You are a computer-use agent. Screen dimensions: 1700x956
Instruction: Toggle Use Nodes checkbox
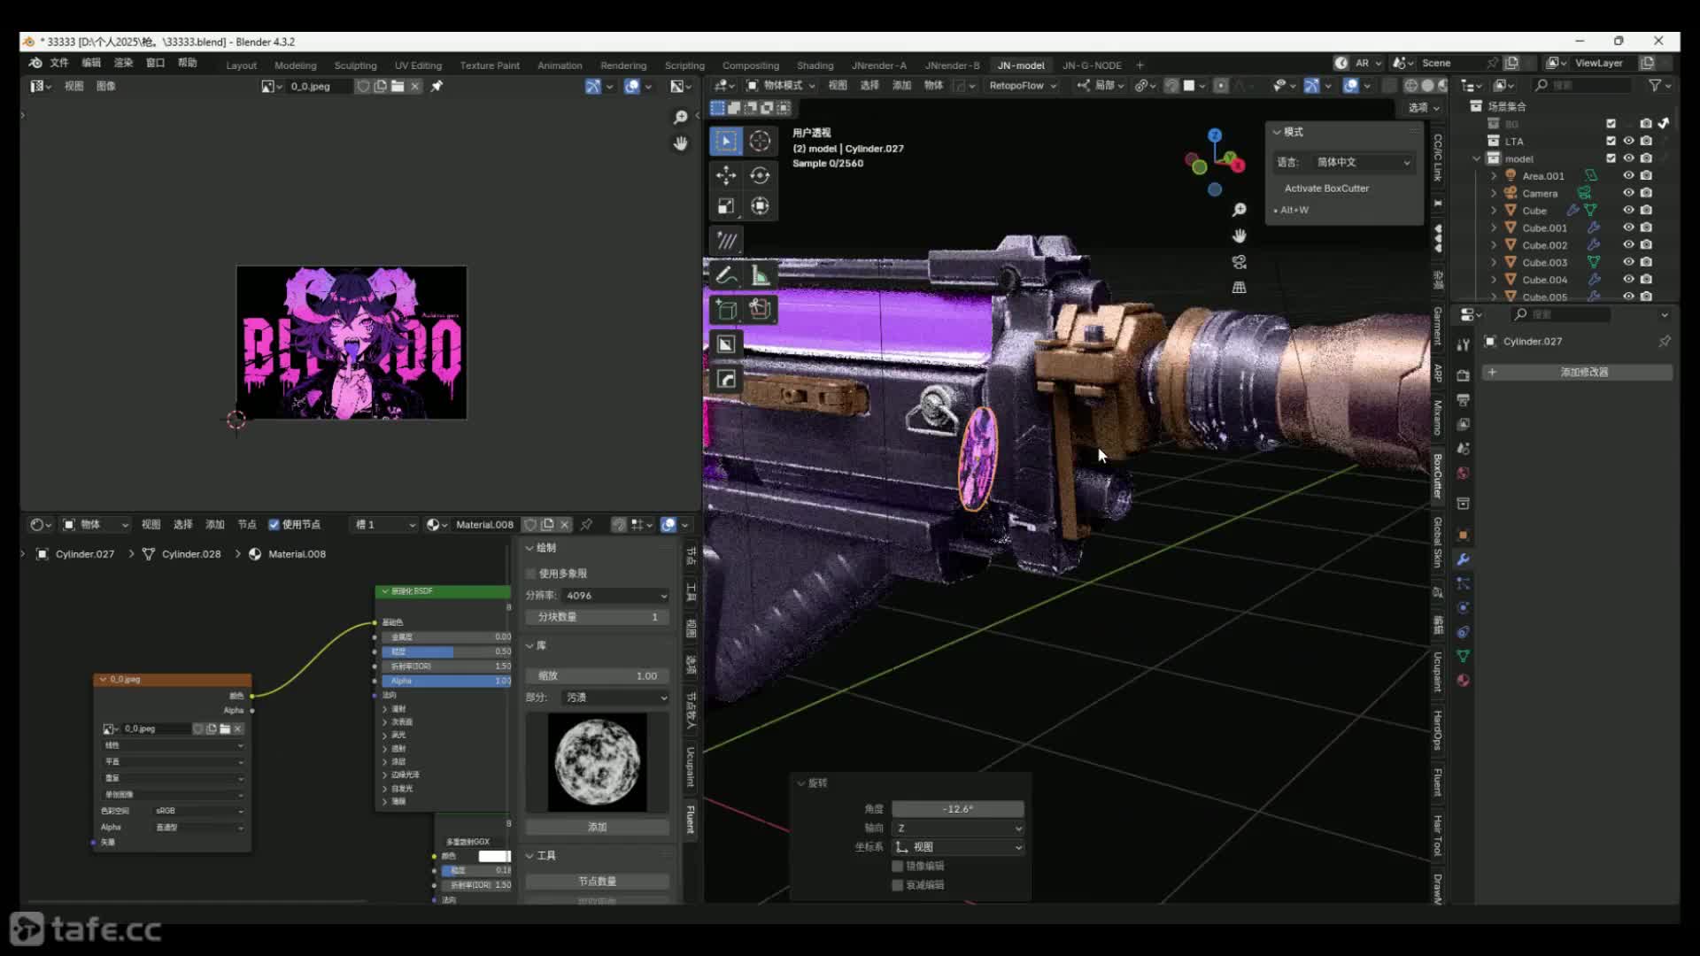pyautogui.click(x=274, y=525)
